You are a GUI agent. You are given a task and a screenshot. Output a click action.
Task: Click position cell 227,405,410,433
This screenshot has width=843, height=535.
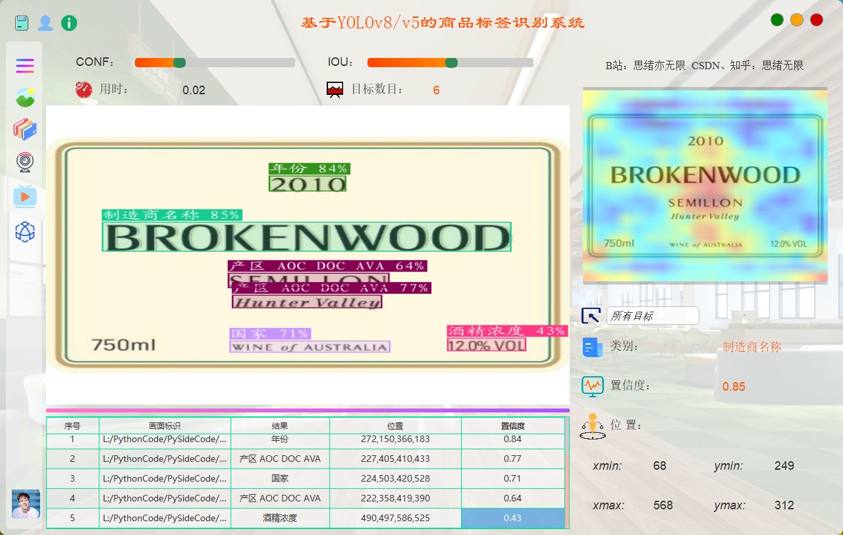tap(395, 459)
